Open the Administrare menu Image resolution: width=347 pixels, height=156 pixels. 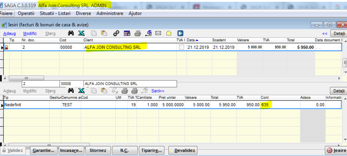pyautogui.click(x=110, y=13)
